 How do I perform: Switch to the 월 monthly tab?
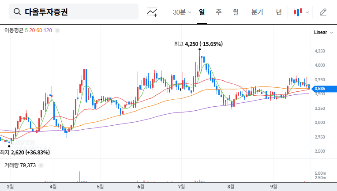(236, 12)
